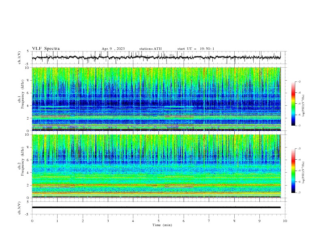Click inside the ch.1 spectrogram panel
Screen dimensions: 321x248
156,99
